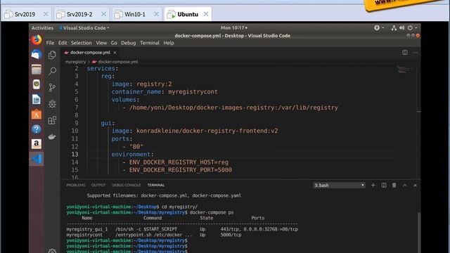The width and height of the screenshot is (450, 253).
Task: Close the Ubuntu VM tab
Action: pyautogui.click(x=206, y=14)
